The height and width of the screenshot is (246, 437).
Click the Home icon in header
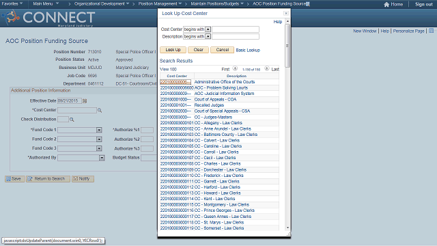coord(386,4)
